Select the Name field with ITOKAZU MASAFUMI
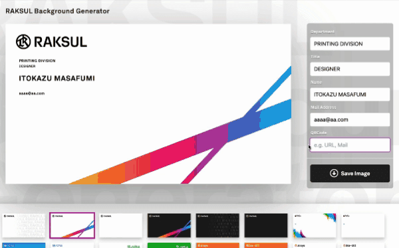 click(350, 94)
